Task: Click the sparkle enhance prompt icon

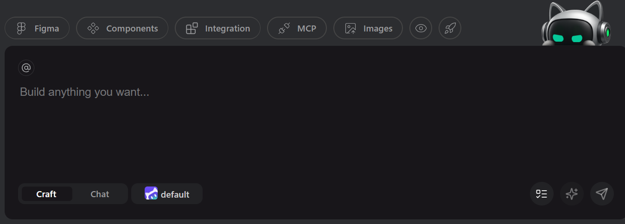Action: tap(572, 194)
